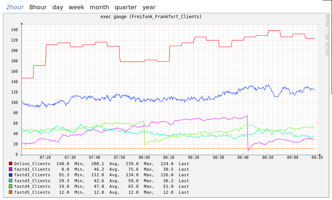Image resolution: width=332 pixels, height=200 pixels.
Task: Click the orange fastd5_Clients legend swatch
Action: point(10,192)
